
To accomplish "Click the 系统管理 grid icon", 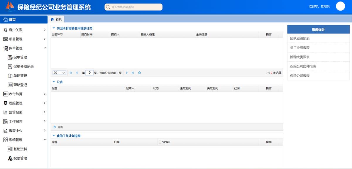I will (6, 140).
